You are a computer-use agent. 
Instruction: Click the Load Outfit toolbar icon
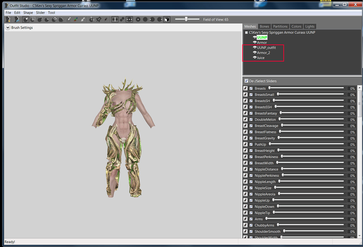pos(17,19)
